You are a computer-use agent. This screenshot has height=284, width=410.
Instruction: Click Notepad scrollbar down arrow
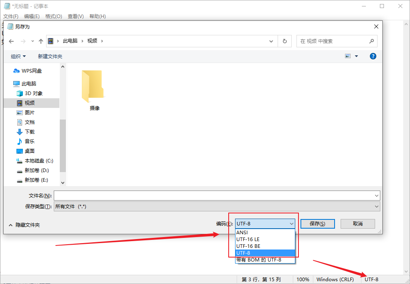click(406, 272)
